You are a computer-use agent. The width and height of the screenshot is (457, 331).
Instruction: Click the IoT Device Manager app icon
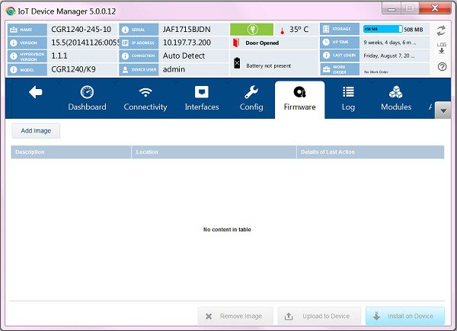coord(11,11)
